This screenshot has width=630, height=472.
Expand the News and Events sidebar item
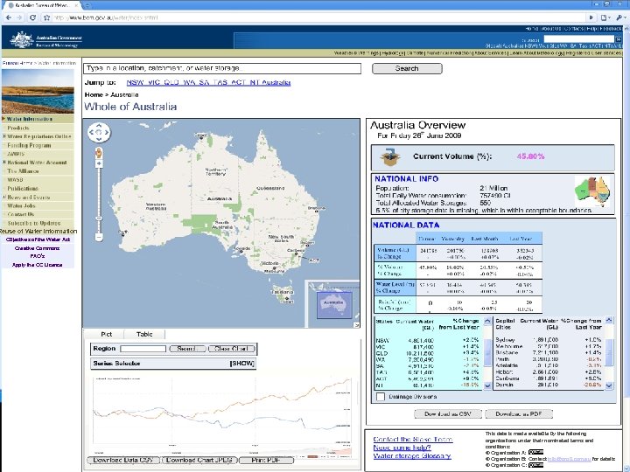4,197
